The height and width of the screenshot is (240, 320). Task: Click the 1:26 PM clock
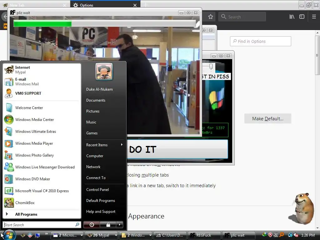click(x=308, y=235)
